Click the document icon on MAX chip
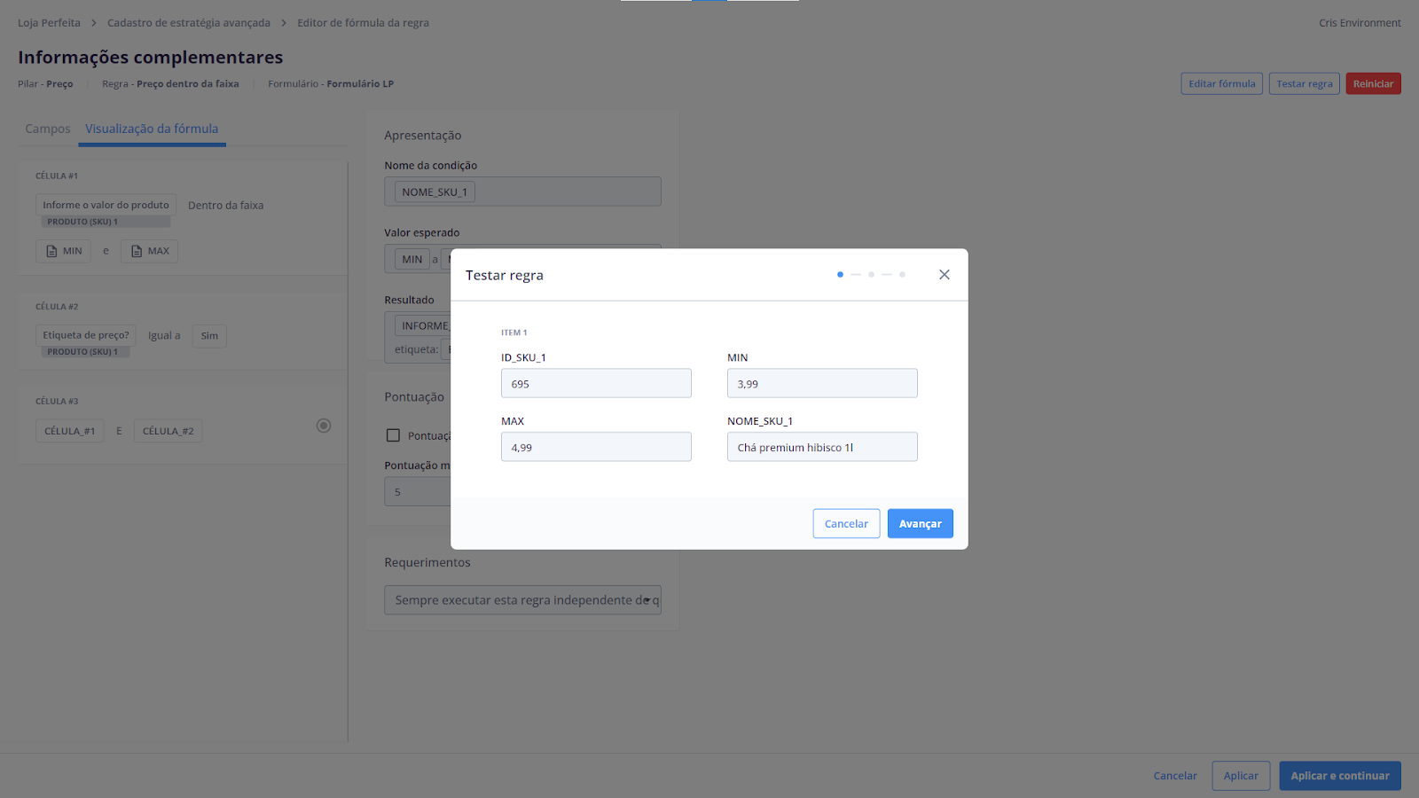Image resolution: width=1419 pixels, height=798 pixels. pyautogui.click(x=137, y=252)
